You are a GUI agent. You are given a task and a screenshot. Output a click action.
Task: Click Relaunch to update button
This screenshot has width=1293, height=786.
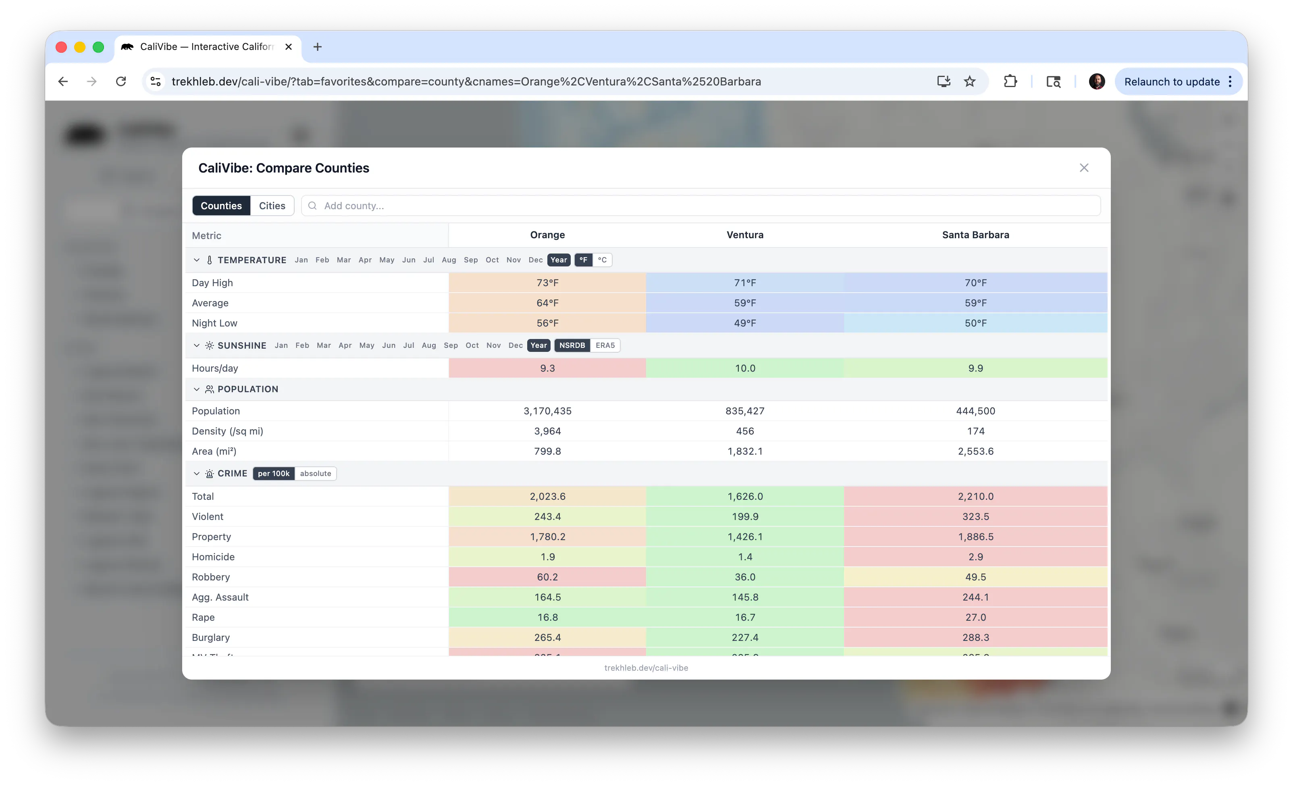[1171, 81]
